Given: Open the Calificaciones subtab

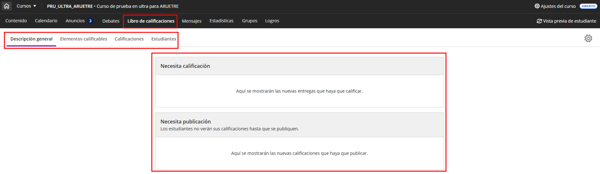Looking at the screenshot, I should pos(129,39).
